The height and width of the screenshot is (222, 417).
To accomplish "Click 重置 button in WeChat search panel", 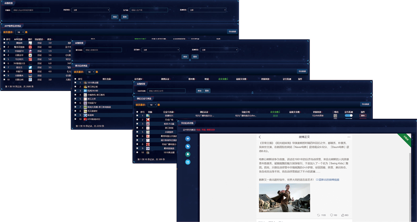I will click(207, 91).
